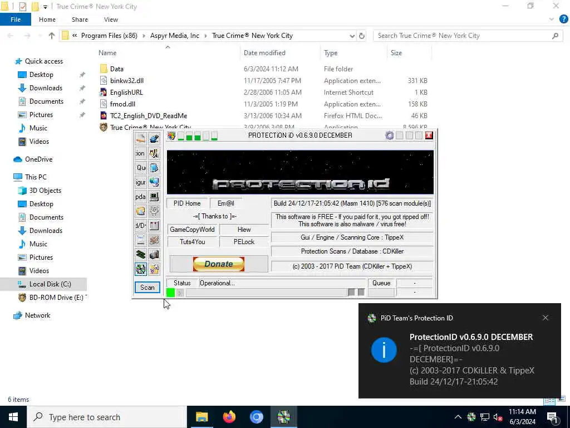
Task: Expand the '«' breadcrumb overflow in the address bar
Action: [x=75, y=36]
